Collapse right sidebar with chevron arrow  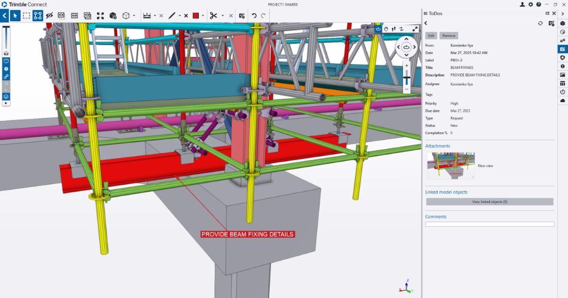[562, 14]
